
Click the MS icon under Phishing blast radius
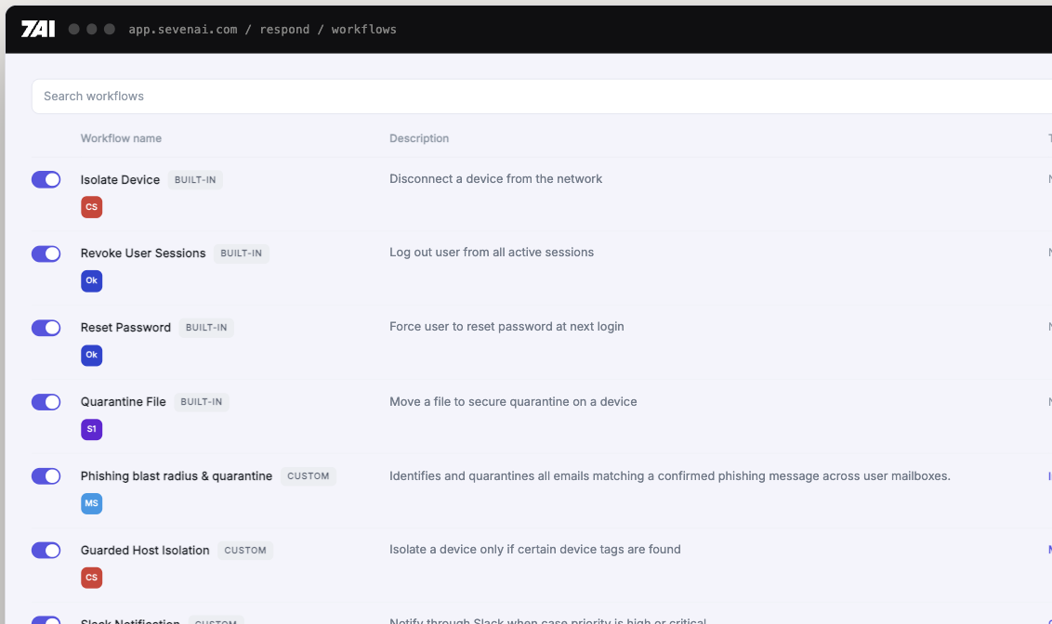click(92, 503)
